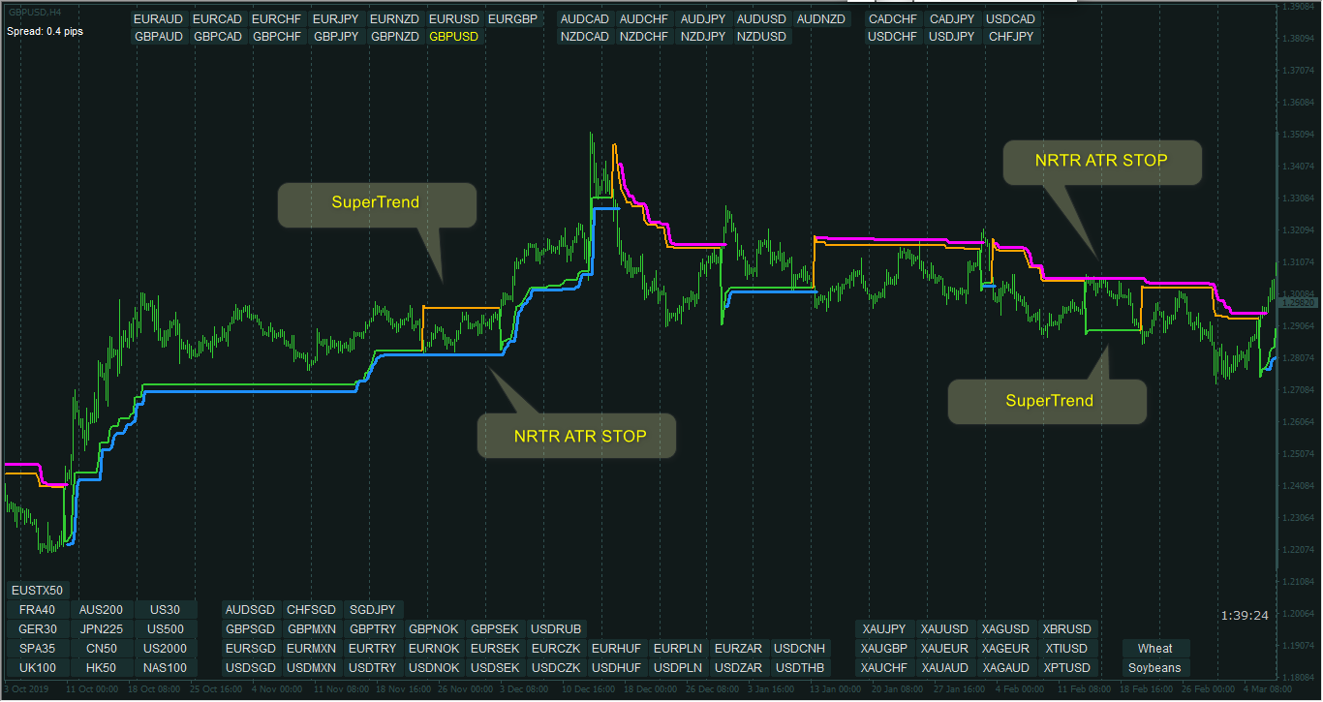Switch to AUDJPY pair
Screen dimensions: 1323x702
703,19
